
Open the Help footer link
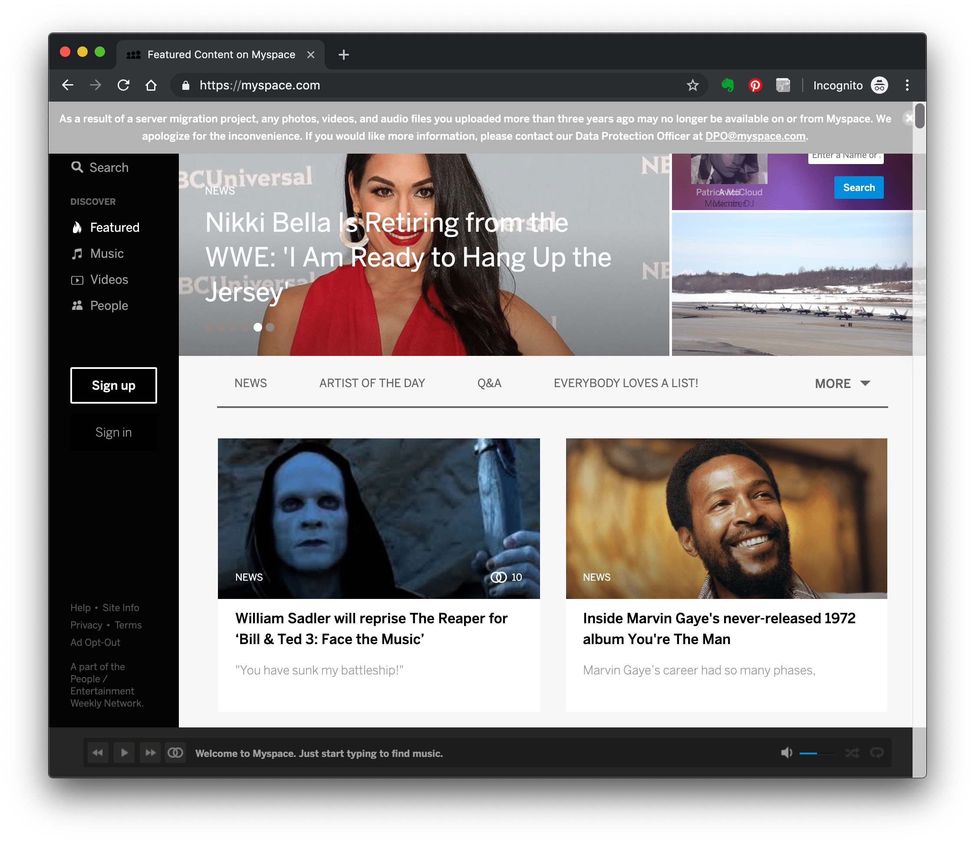80,608
